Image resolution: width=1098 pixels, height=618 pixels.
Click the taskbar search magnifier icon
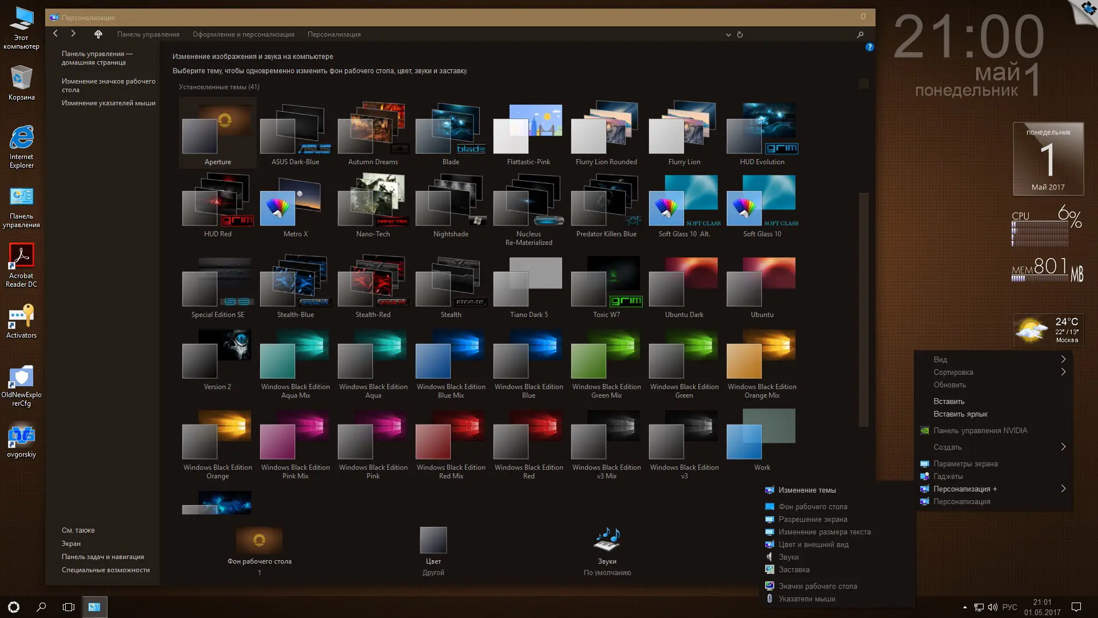41,607
